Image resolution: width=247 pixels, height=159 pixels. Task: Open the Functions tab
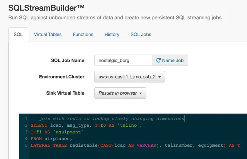[x=83, y=35]
